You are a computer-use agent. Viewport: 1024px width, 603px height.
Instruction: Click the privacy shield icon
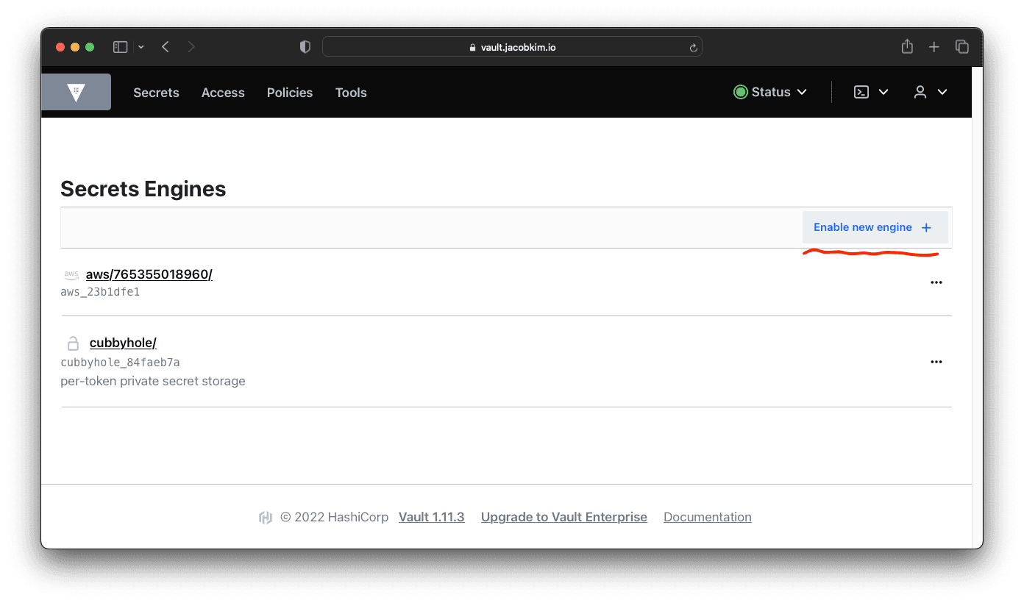pos(305,47)
